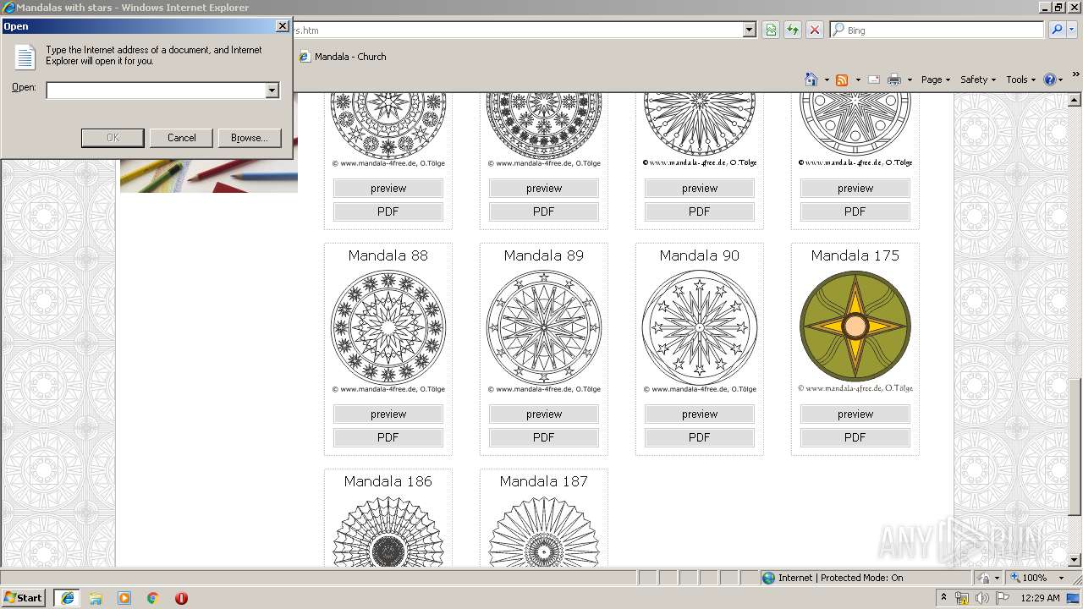Image resolution: width=1083 pixels, height=609 pixels.
Task: Click the vertical scrollbar down arrow
Action: (1075, 559)
